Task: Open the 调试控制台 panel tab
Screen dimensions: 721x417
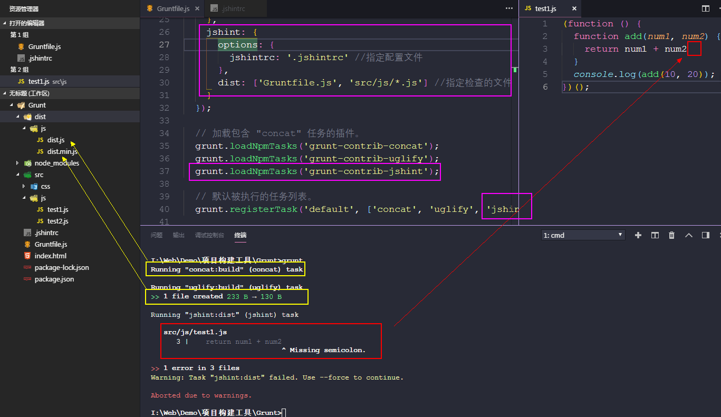Action: [x=209, y=235]
